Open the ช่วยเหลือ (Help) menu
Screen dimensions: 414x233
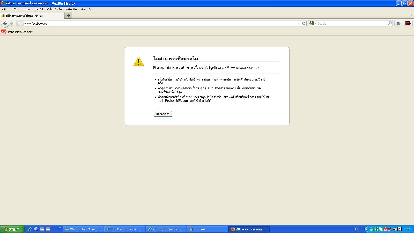(86, 9)
